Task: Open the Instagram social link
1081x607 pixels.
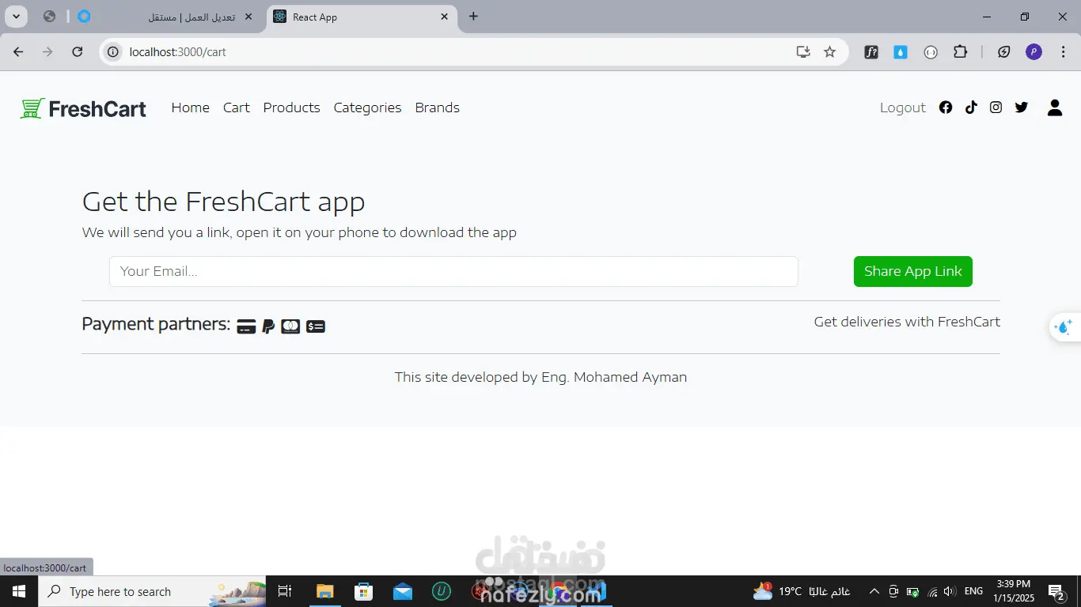Action: coord(996,107)
